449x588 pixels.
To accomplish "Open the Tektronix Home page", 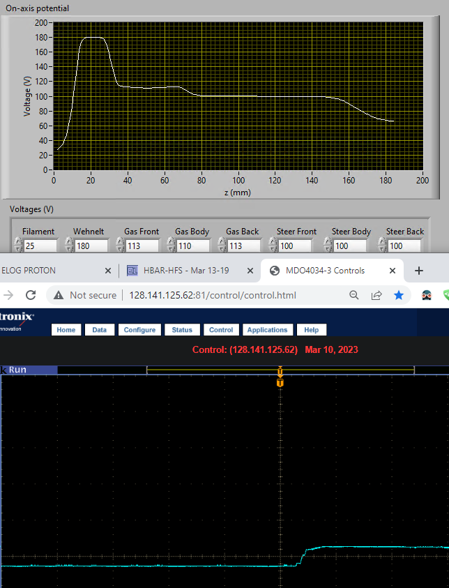I will click(x=66, y=330).
